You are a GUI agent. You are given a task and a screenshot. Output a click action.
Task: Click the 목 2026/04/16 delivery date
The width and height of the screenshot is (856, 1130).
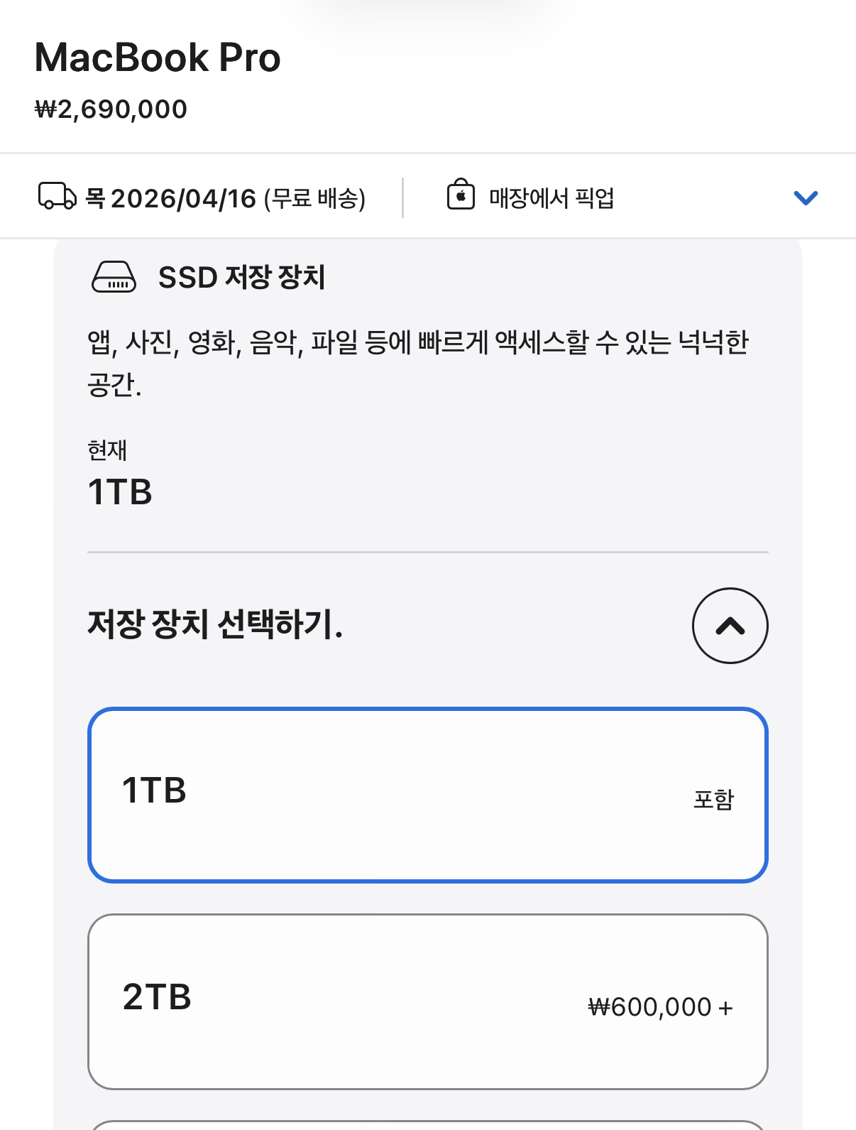pyautogui.click(x=170, y=198)
